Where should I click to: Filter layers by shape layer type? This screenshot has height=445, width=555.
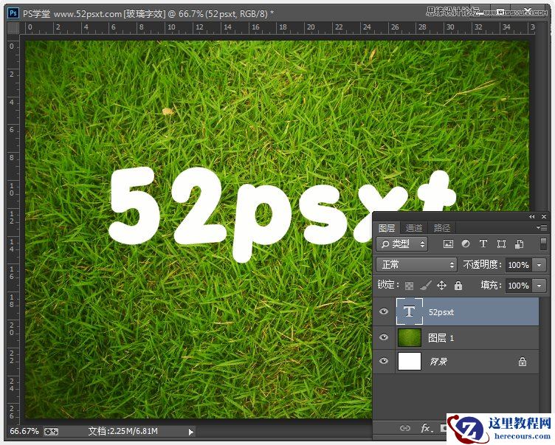pos(501,244)
